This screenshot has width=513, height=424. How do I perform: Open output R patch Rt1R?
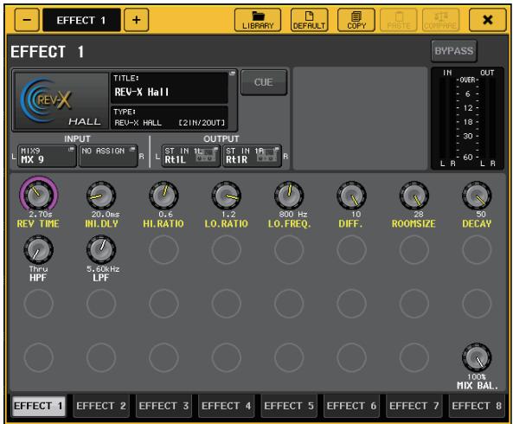252,156
